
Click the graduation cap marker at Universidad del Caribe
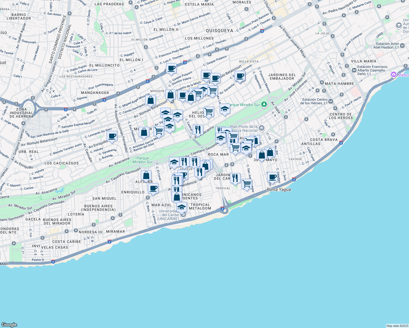pos(182,207)
